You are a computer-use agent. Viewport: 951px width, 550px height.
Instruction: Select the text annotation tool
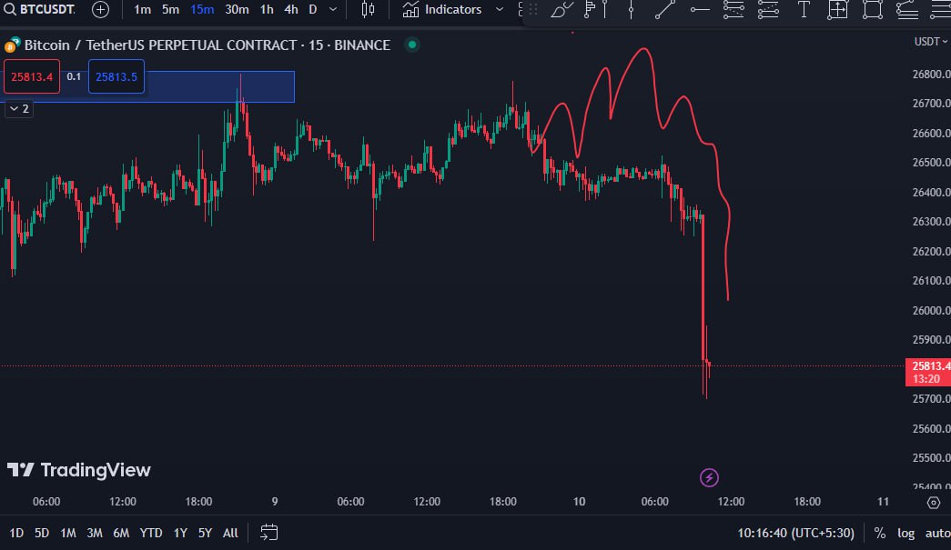(x=803, y=9)
